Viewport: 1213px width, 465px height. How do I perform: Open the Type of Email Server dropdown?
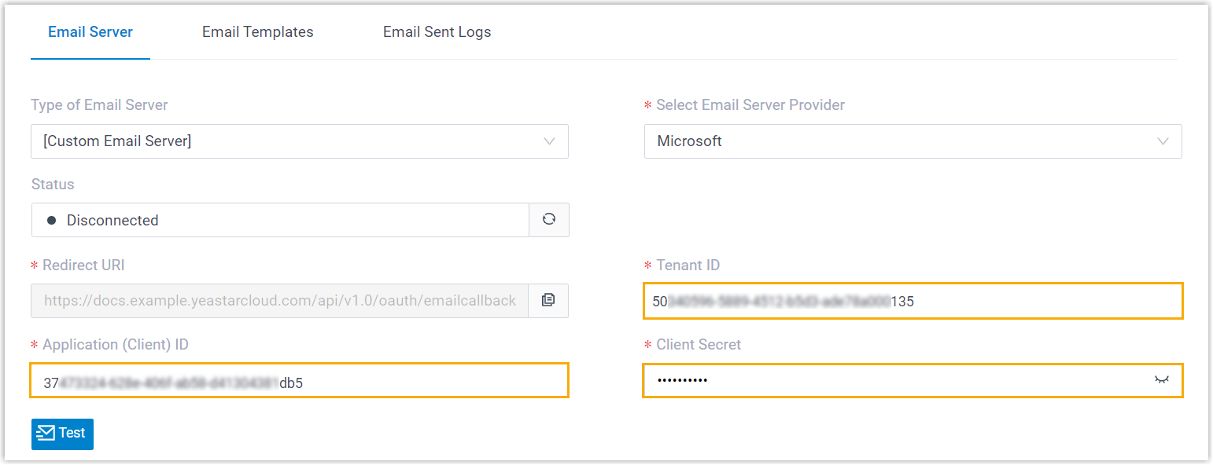point(299,141)
